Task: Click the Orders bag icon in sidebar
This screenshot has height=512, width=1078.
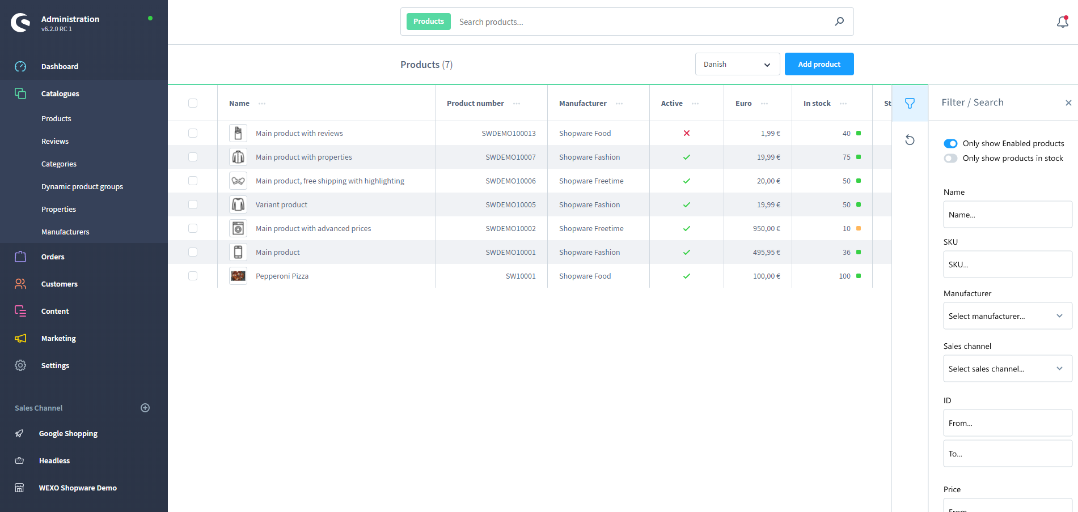Action: (x=20, y=257)
